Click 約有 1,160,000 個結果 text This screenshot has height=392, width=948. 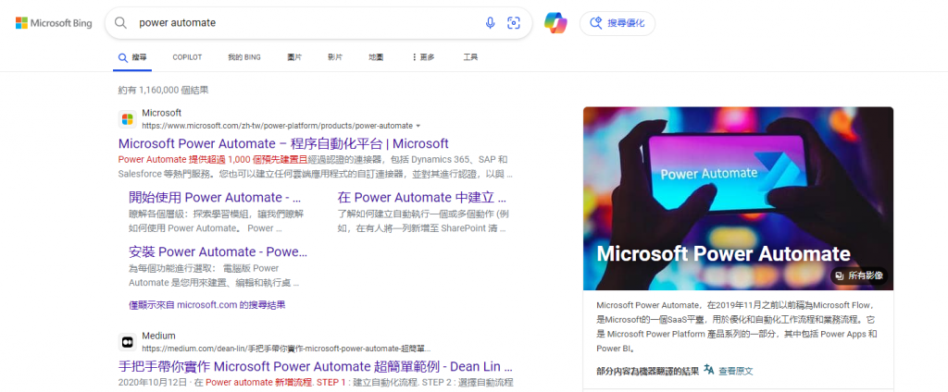pyautogui.click(x=163, y=90)
